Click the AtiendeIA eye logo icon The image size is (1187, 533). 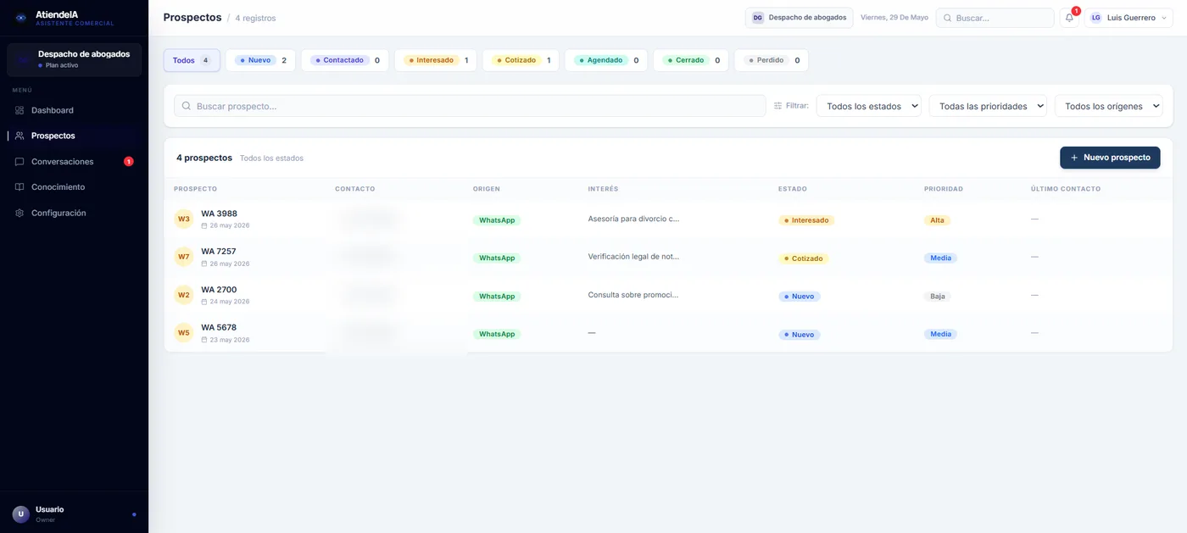coord(21,18)
